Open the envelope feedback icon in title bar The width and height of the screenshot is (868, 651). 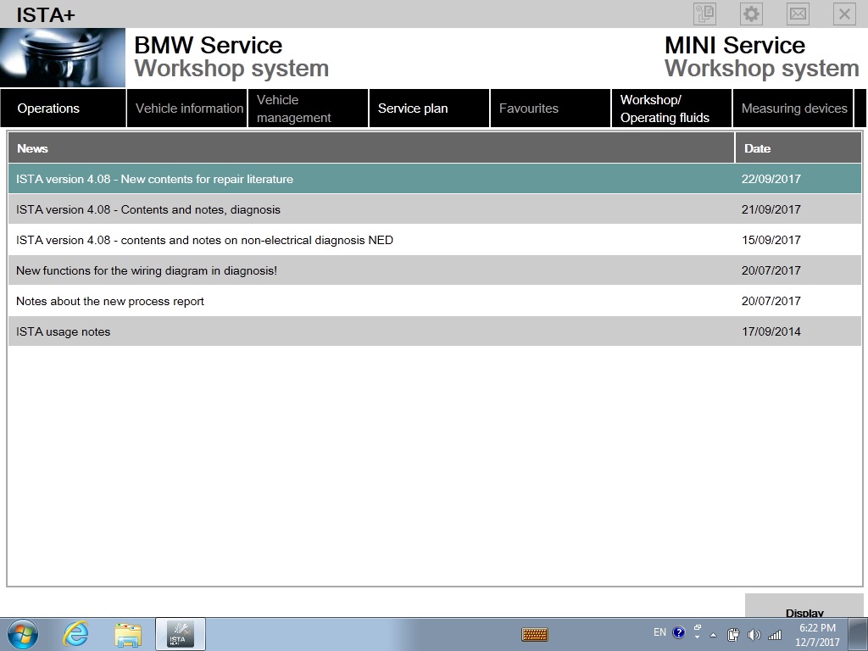[798, 14]
